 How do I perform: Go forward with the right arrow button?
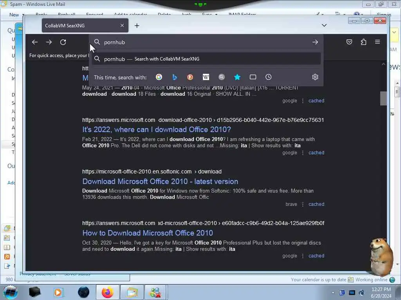pyautogui.click(x=49, y=42)
